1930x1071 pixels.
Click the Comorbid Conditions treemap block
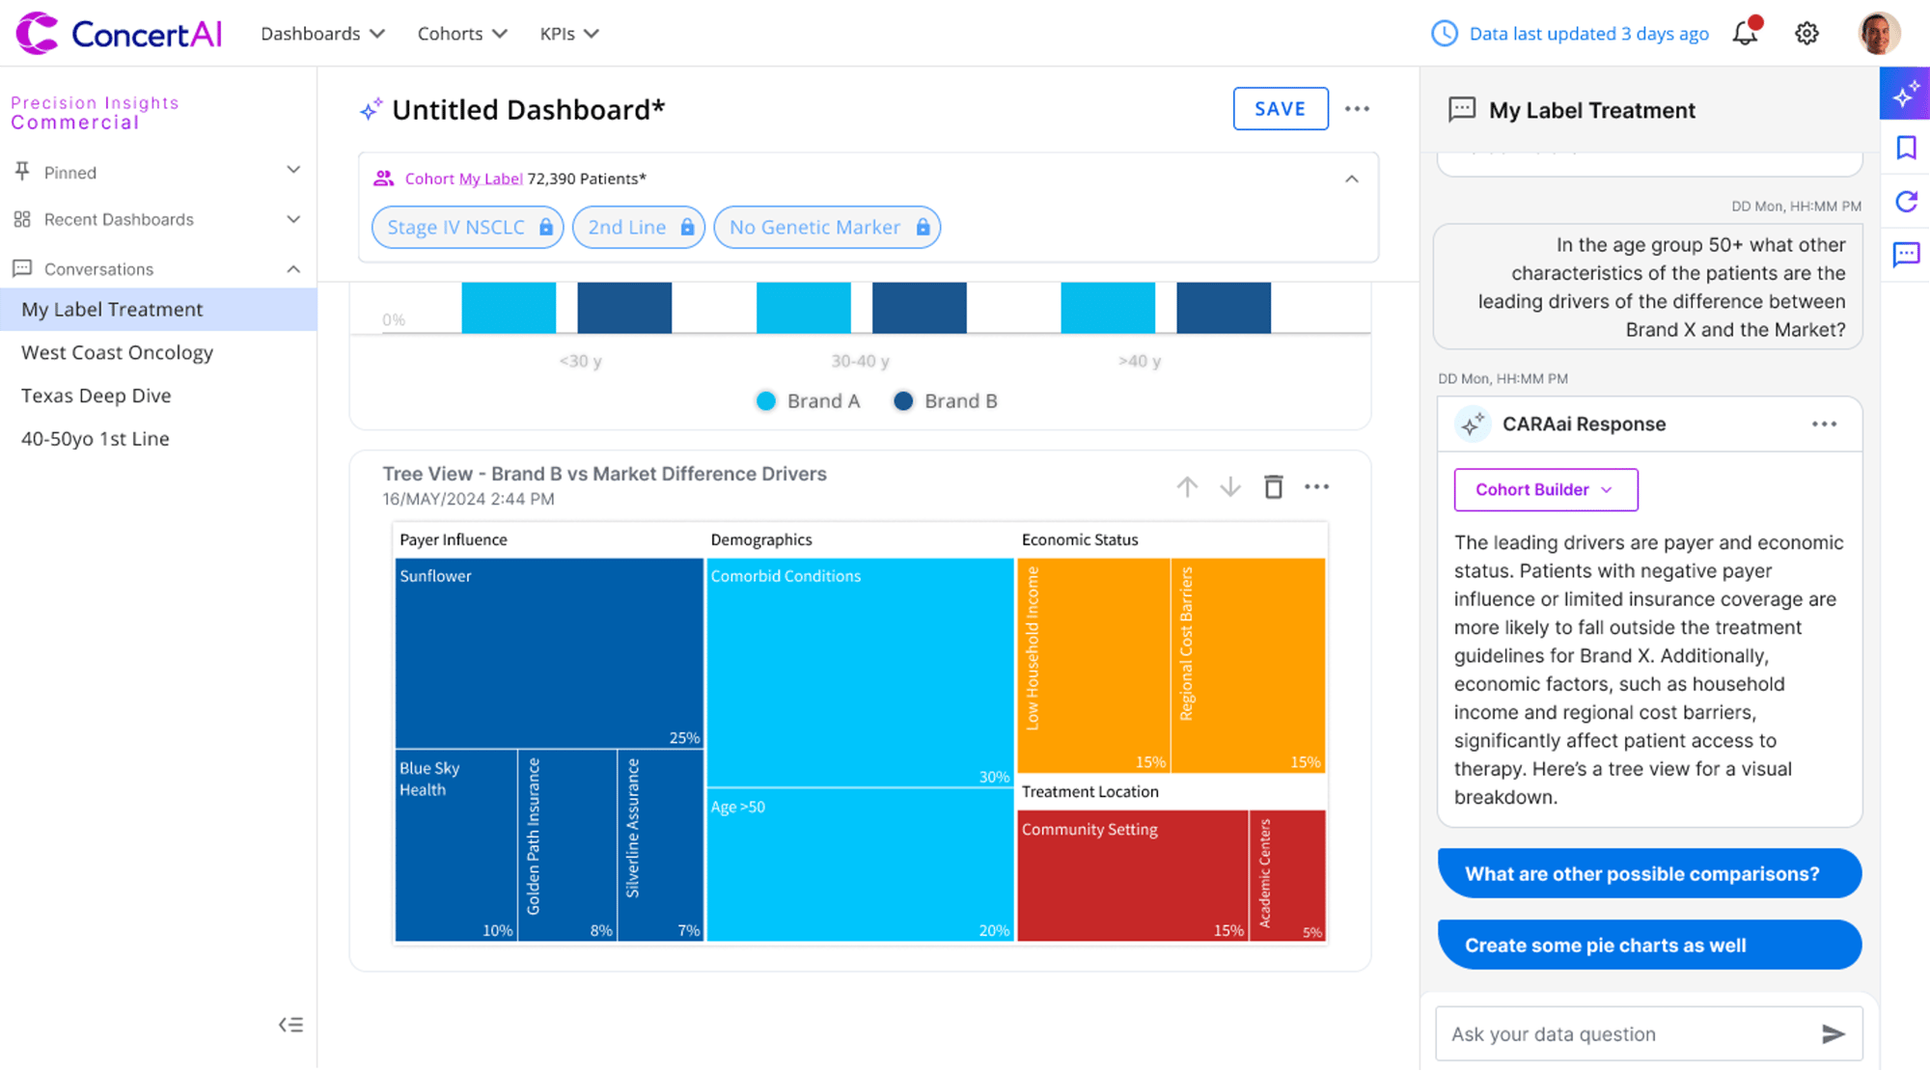click(x=860, y=673)
